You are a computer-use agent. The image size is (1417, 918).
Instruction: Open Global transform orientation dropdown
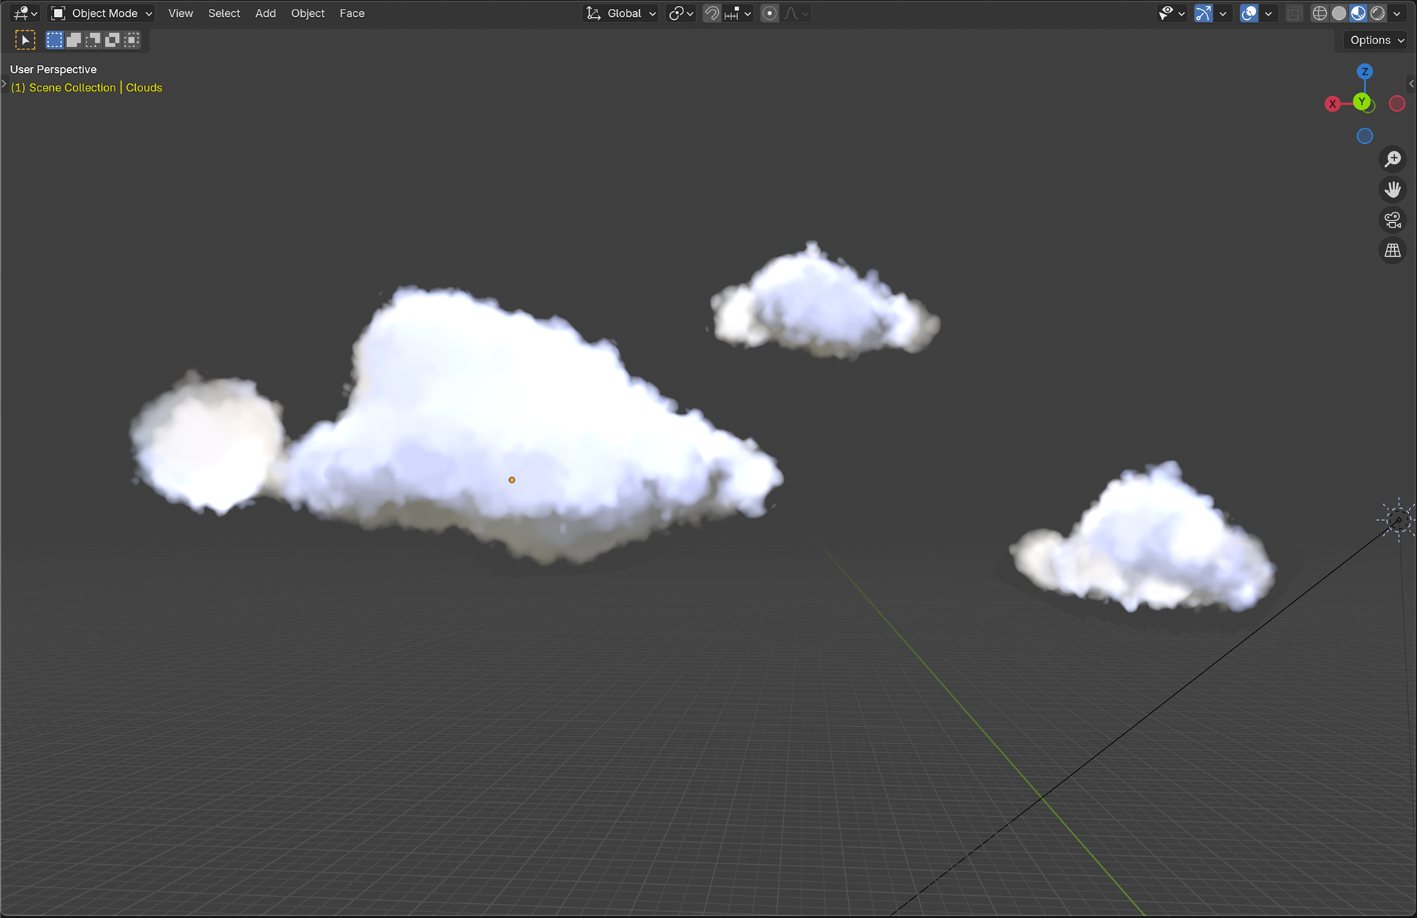(621, 13)
